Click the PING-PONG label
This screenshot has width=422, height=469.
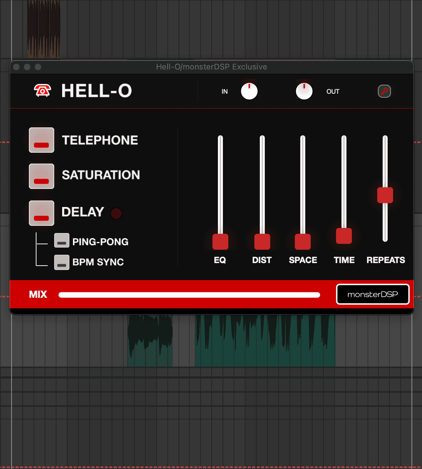point(100,242)
